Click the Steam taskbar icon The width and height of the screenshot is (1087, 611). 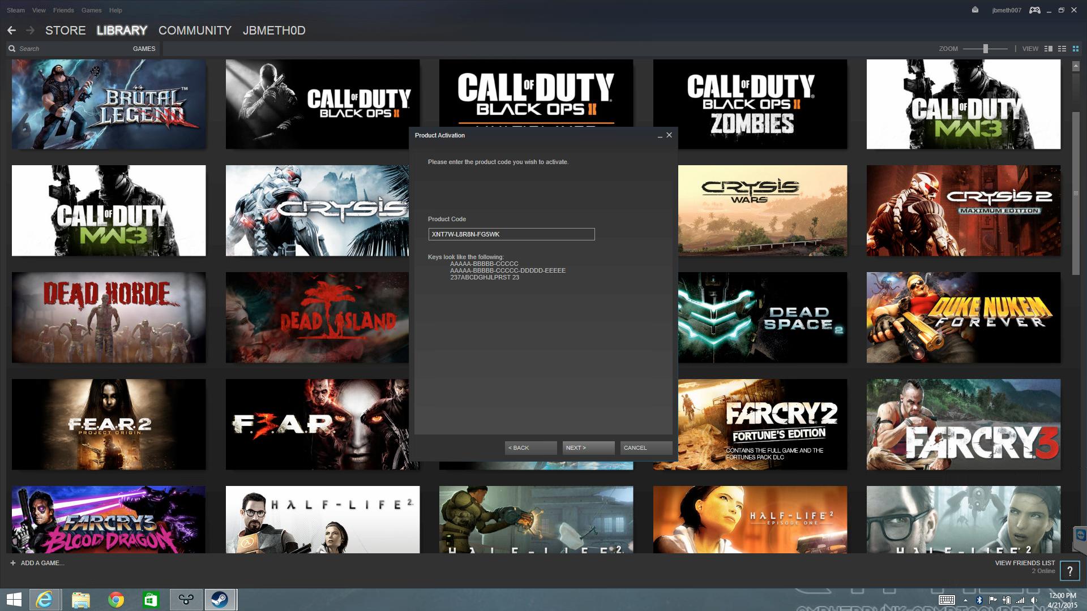[220, 600]
